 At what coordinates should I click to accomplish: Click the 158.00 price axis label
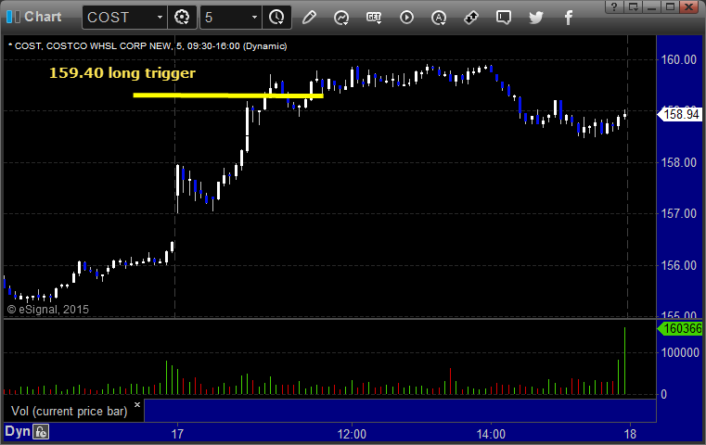tap(678, 162)
